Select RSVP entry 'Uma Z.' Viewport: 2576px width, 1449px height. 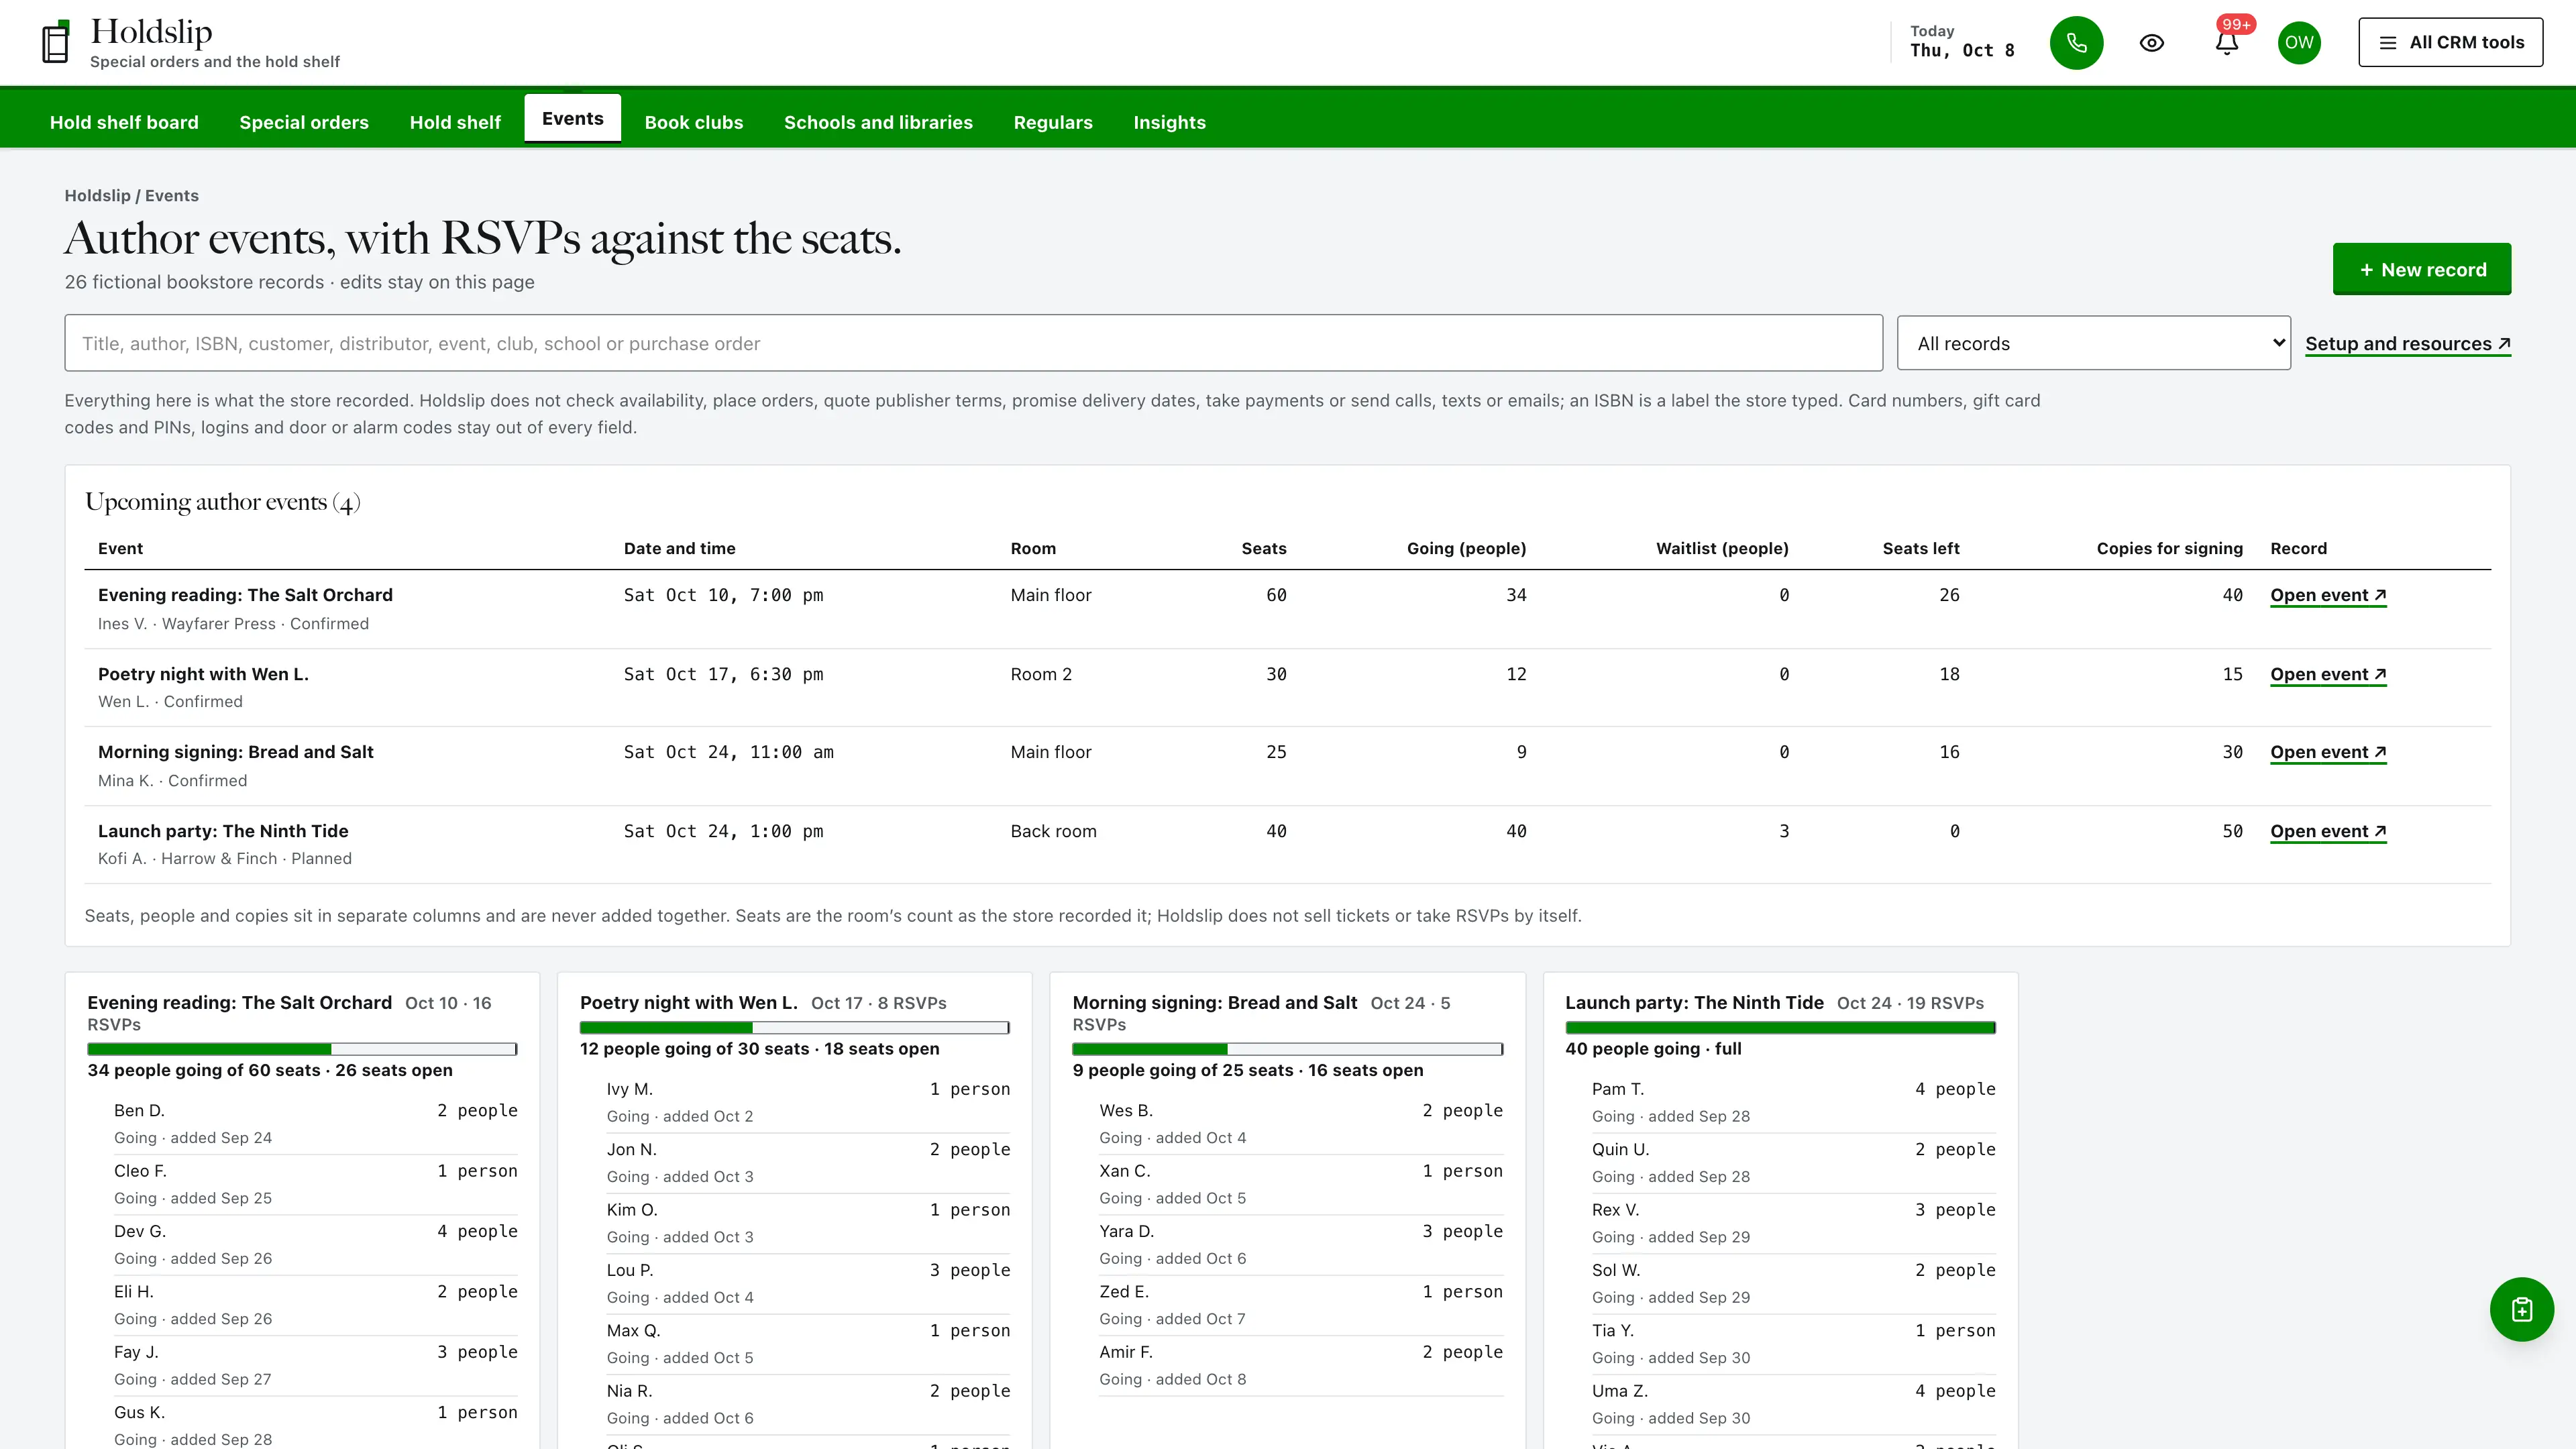[1794, 1404]
